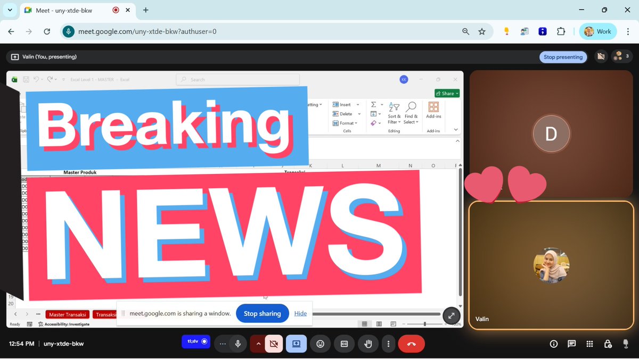639x359 pixels.
Task: Click Stop presenting button
Action: (563, 57)
